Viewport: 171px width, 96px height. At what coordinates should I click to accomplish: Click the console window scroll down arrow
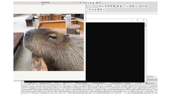tap(145, 81)
